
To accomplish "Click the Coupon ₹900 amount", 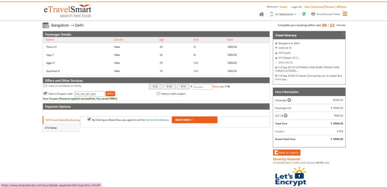I will click(x=340, y=131).
